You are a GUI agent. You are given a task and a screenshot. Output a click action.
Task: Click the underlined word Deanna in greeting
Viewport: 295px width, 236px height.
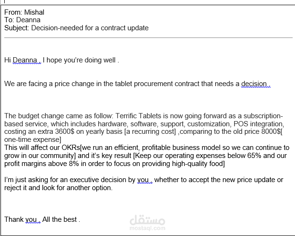(x=25, y=60)
